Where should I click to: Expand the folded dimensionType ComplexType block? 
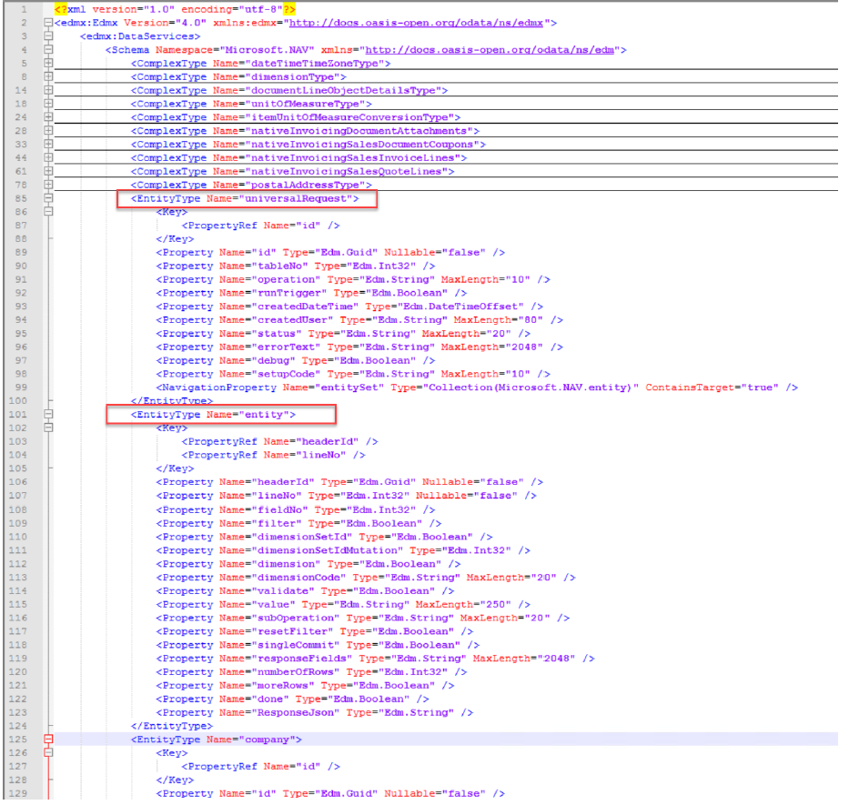point(48,77)
